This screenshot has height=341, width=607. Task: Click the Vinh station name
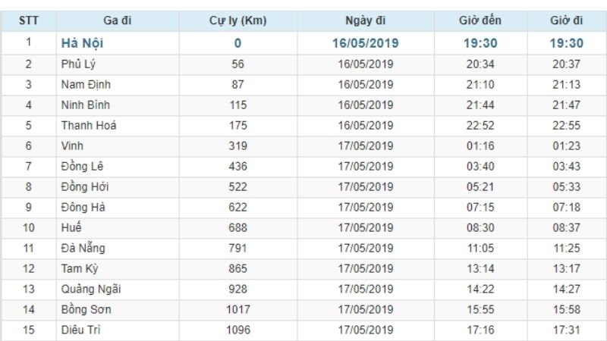(x=73, y=146)
